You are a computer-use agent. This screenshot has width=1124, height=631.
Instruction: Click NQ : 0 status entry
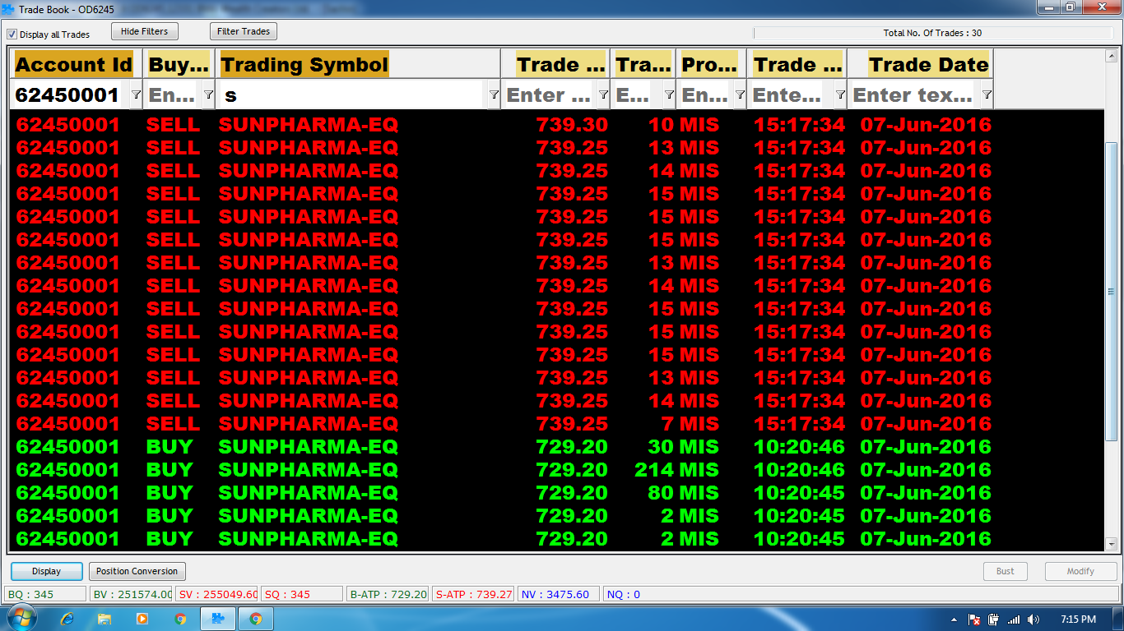point(860,594)
